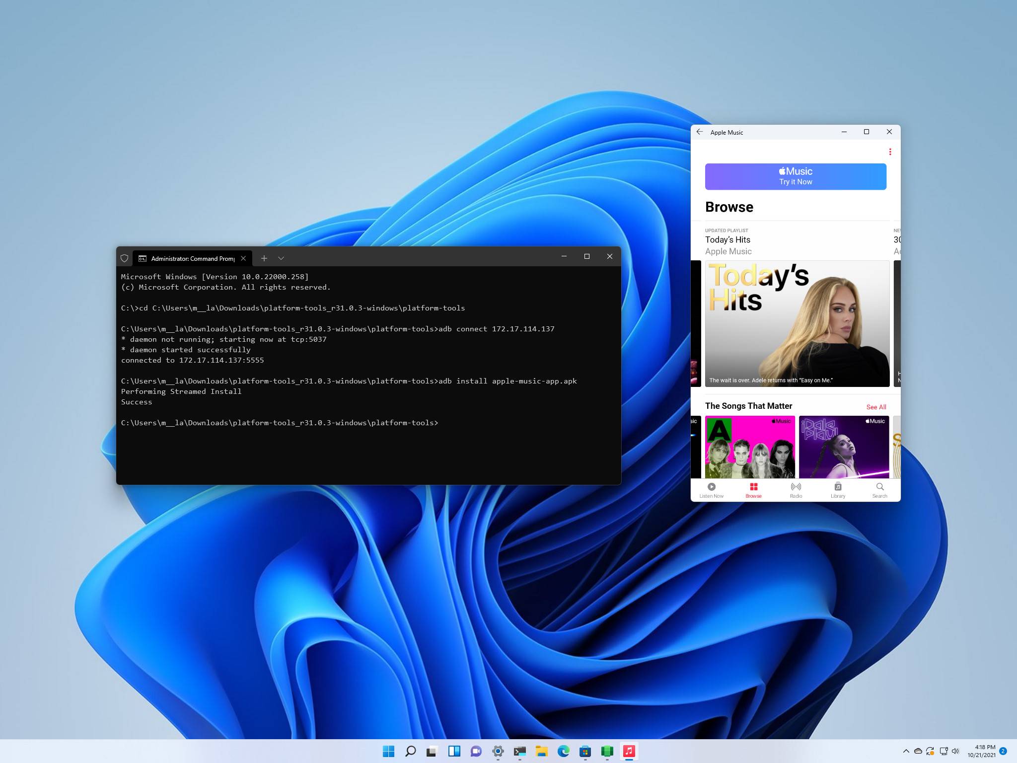The width and height of the screenshot is (1017, 763).
Task: Open the Today's Hits playlist artwork
Action: click(x=797, y=323)
